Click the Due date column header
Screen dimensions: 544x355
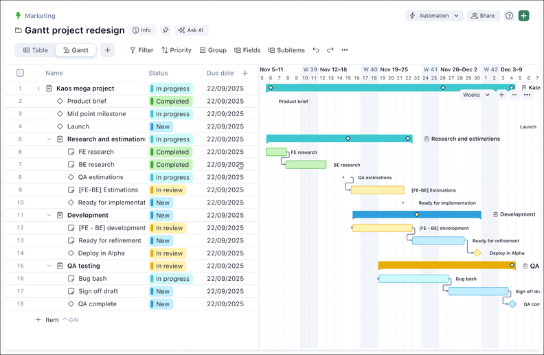220,73
